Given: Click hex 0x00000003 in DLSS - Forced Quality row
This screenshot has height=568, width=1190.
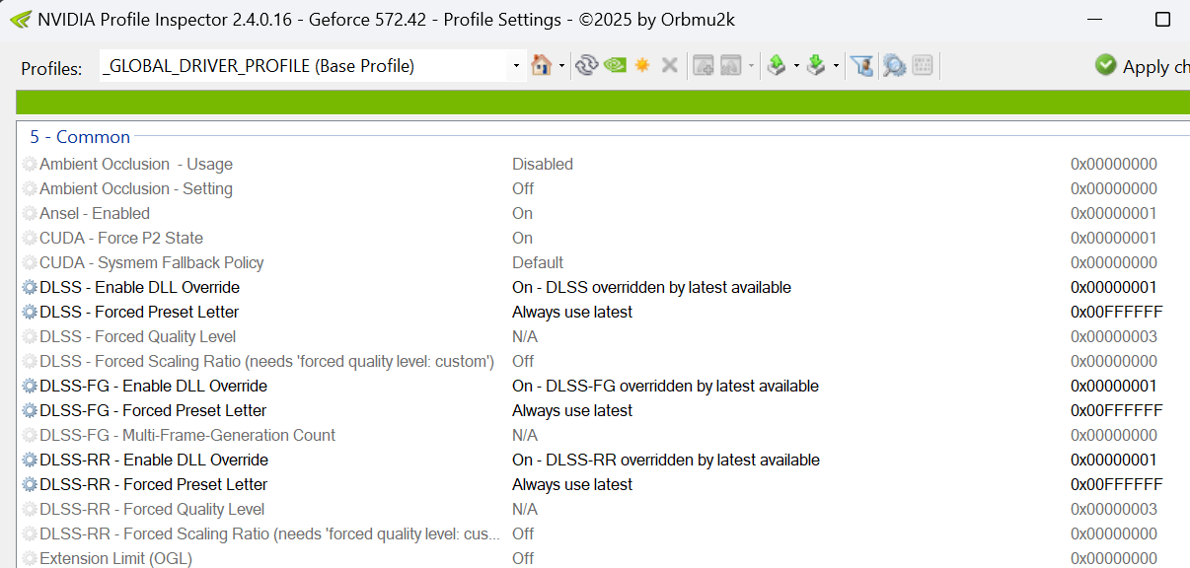Looking at the screenshot, I should pyautogui.click(x=1114, y=337).
